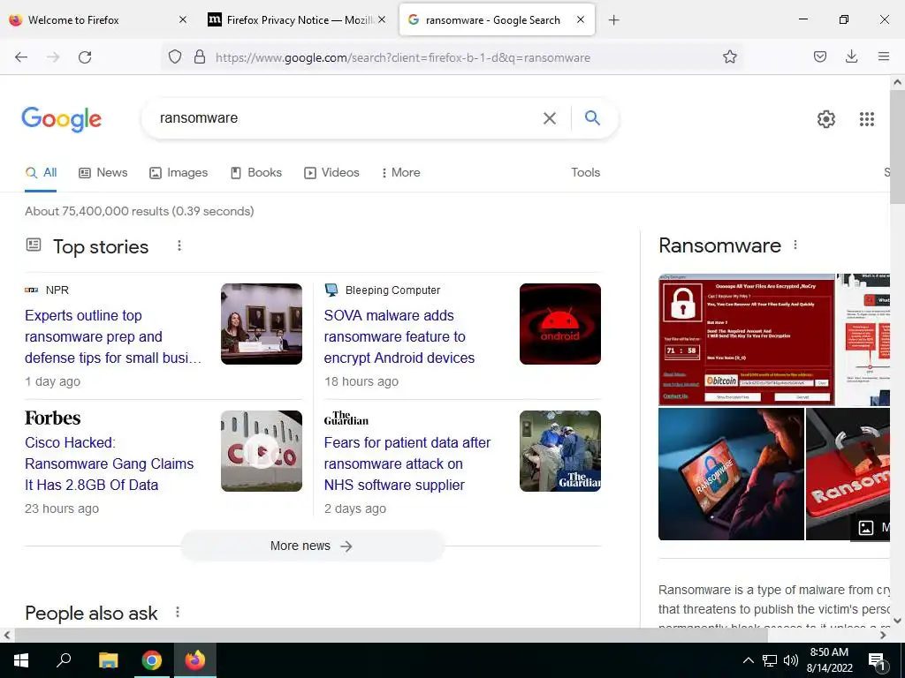Open the Google apps grid
905x678 pixels.
tap(866, 119)
